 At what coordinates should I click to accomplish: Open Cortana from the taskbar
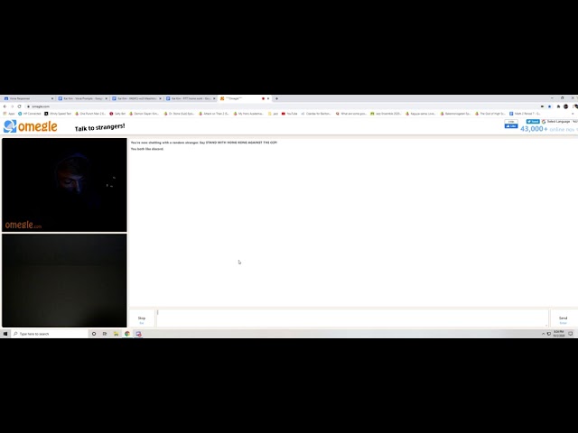pos(94,334)
